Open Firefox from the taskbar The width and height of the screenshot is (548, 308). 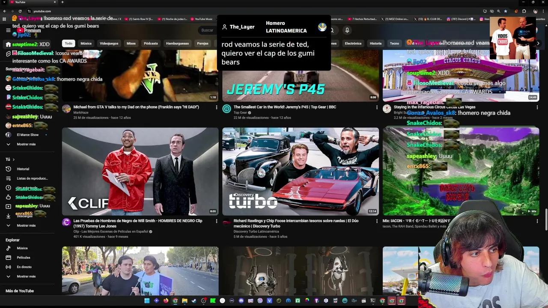pyautogui.click(x=166, y=301)
